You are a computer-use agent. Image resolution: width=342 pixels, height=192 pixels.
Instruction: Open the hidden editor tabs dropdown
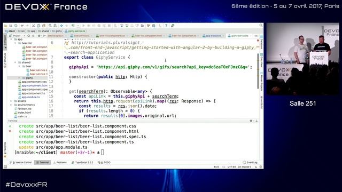(x=256, y=36)
